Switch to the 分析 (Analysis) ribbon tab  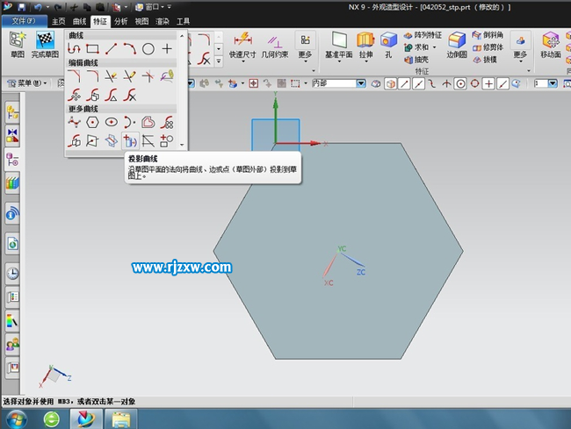point(120,20)
